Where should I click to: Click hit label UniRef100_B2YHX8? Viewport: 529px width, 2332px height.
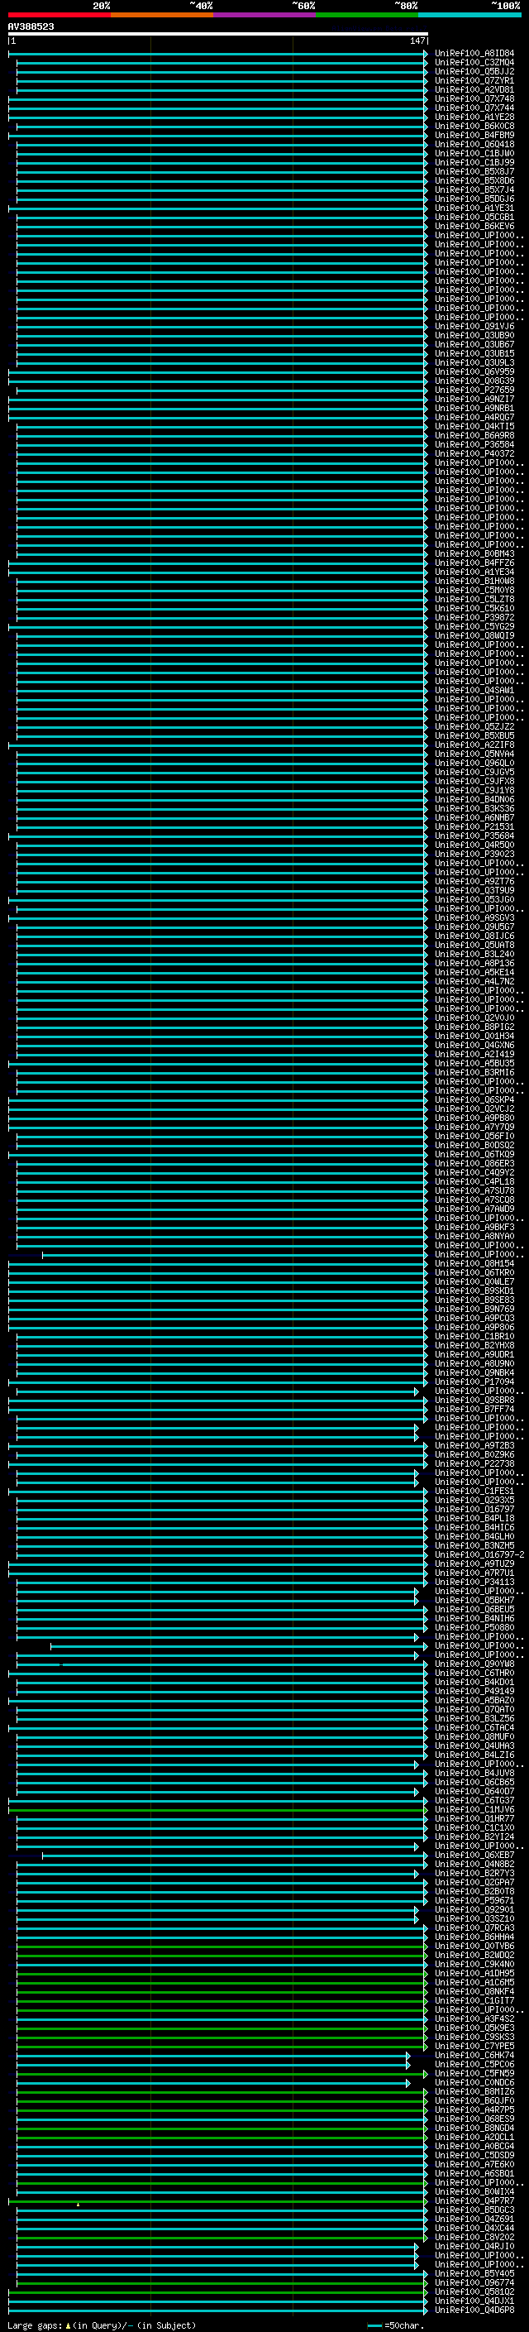tap(474, 1345)
